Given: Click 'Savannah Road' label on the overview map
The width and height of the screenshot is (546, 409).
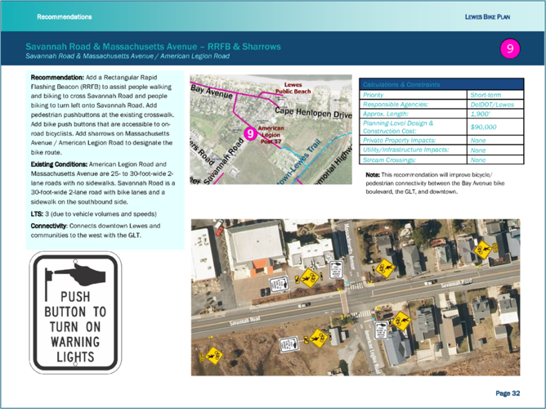Looking at the screenshot, I should (224, 160).
